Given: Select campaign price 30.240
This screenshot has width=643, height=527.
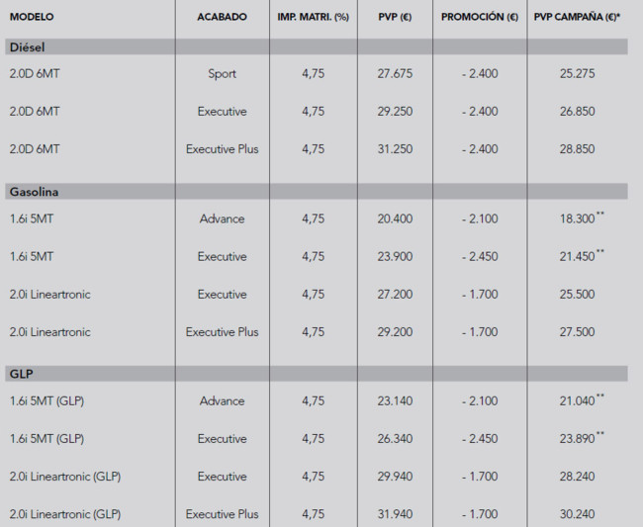Looking at the screenshot, I should pos(577,514).
